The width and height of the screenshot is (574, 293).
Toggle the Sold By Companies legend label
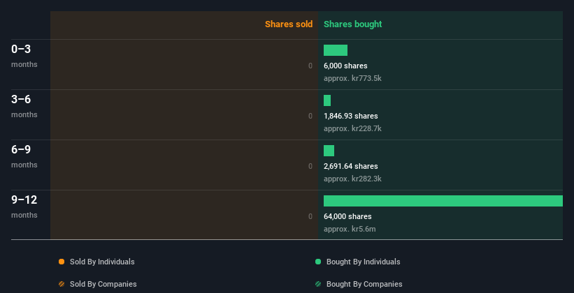tap(103, 284)
